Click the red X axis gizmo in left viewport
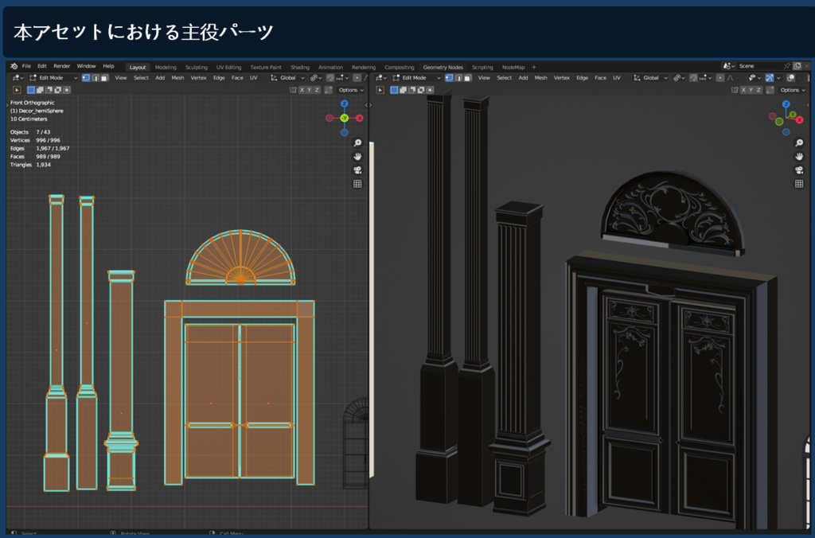This screenshot has width=815, height=538. tap(360, 118)
